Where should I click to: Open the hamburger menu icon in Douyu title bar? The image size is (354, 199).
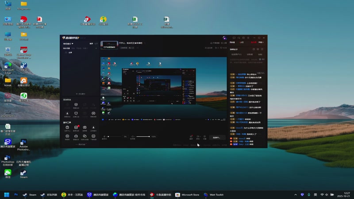click(x=248, y=38)
